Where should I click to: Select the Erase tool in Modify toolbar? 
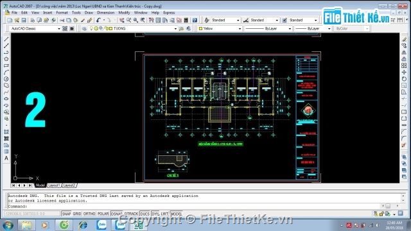coord(404,39)
